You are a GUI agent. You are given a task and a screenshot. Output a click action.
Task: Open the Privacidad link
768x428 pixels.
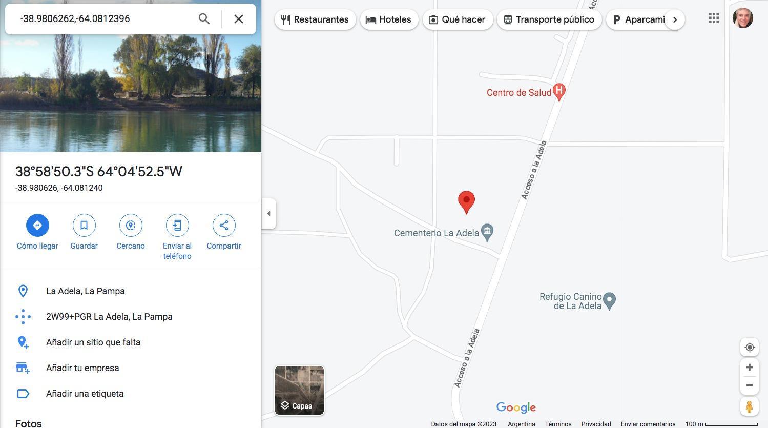pyautogui.click(x=596, y=424)
